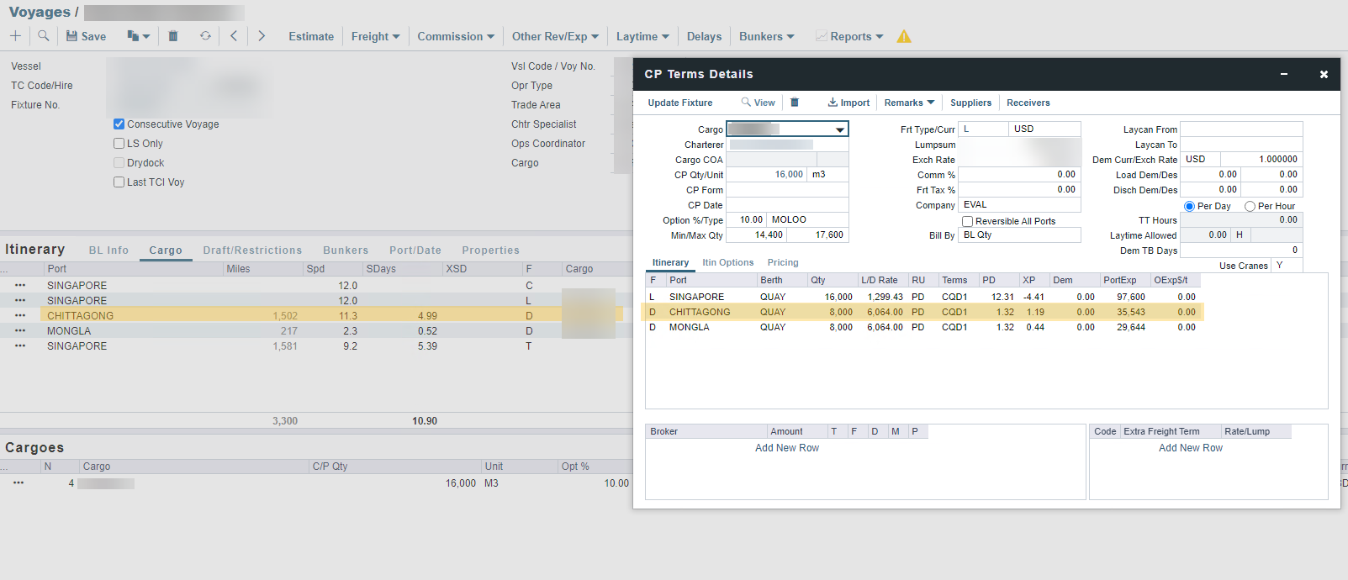Image resolution: width=1348 pixels, height=580 pixels.
Task: Refresh the voyage with the reload icon
Action: 205,36
